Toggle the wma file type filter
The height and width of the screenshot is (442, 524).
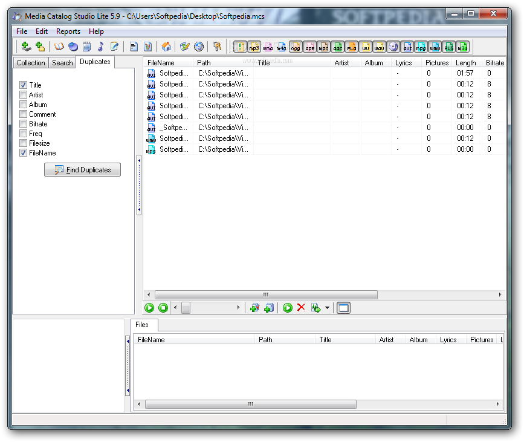pos(268,47)
